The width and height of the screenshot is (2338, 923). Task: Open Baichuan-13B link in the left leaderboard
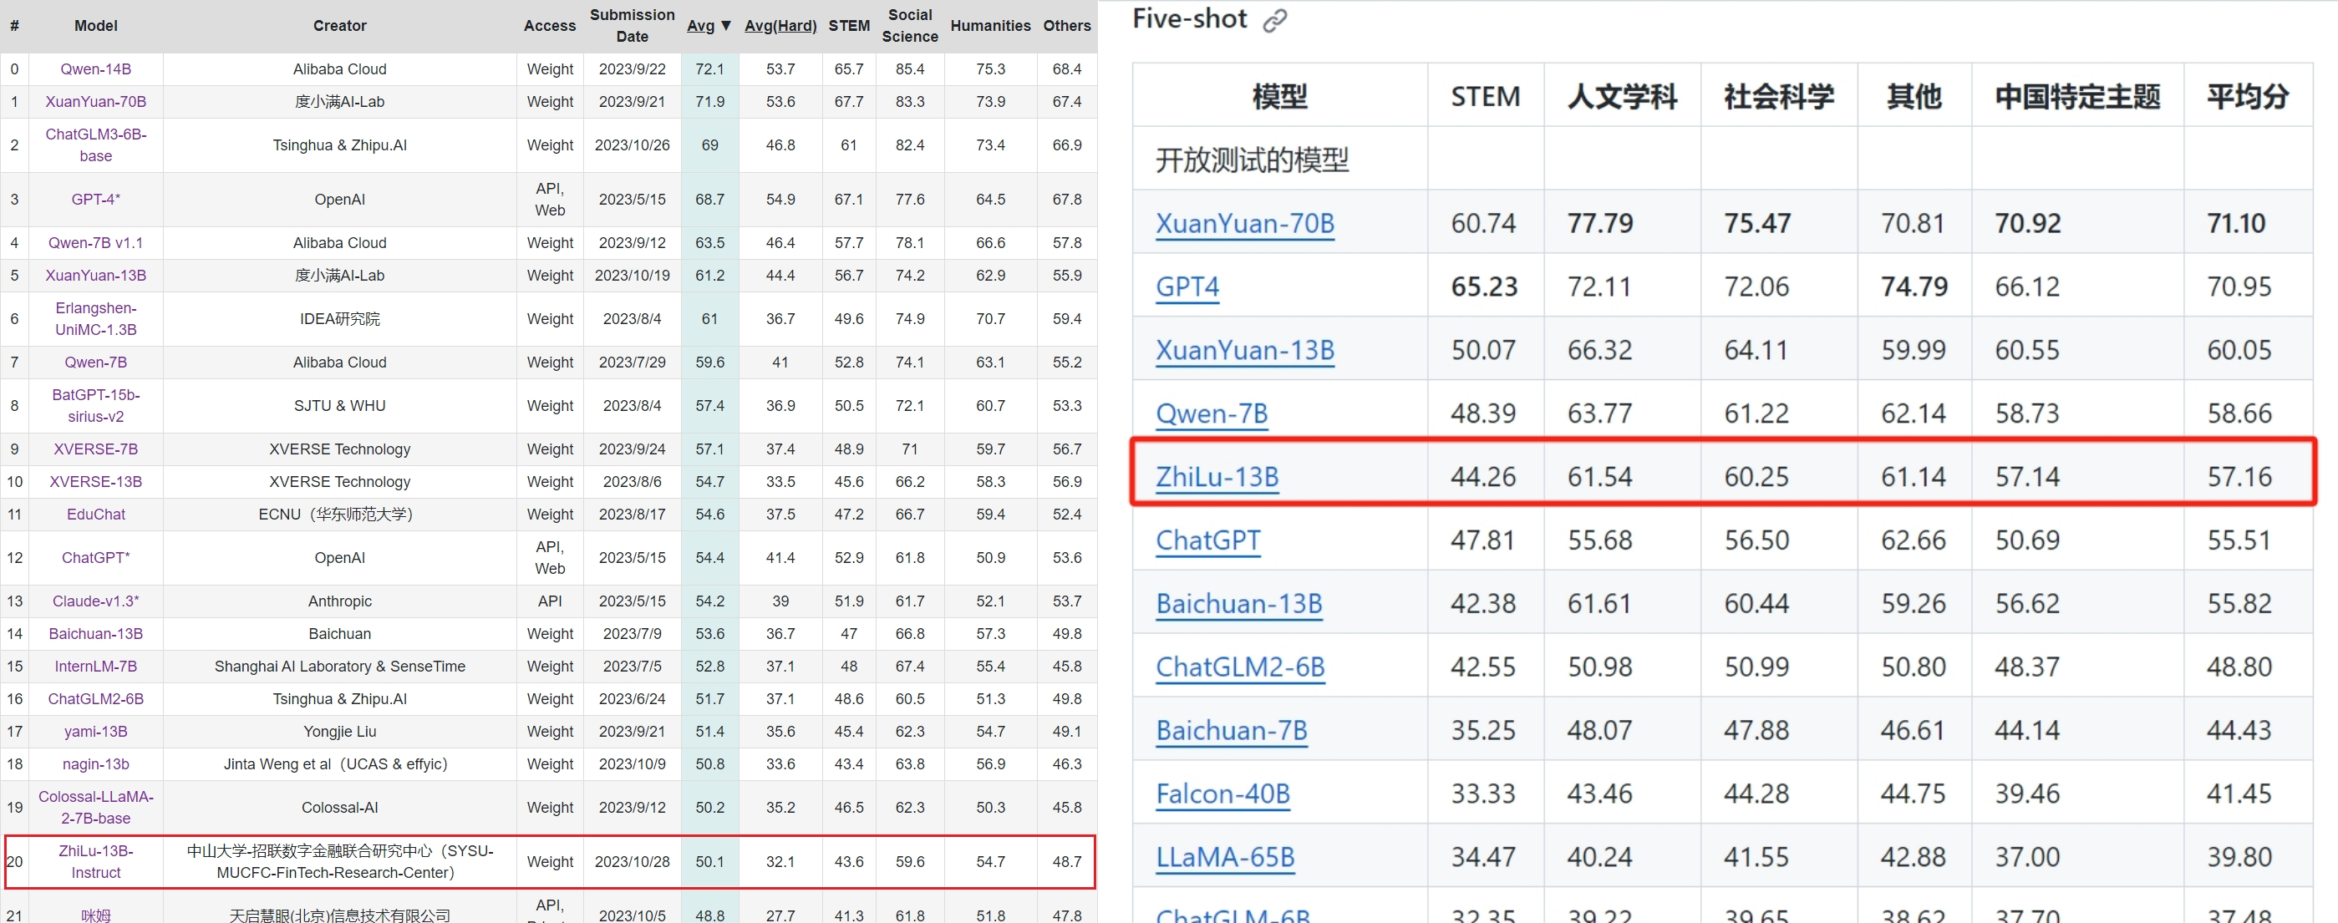tap(96, 634)
